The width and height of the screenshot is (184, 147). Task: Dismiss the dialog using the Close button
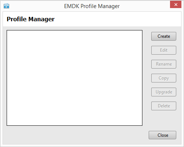tap(163, 135)
